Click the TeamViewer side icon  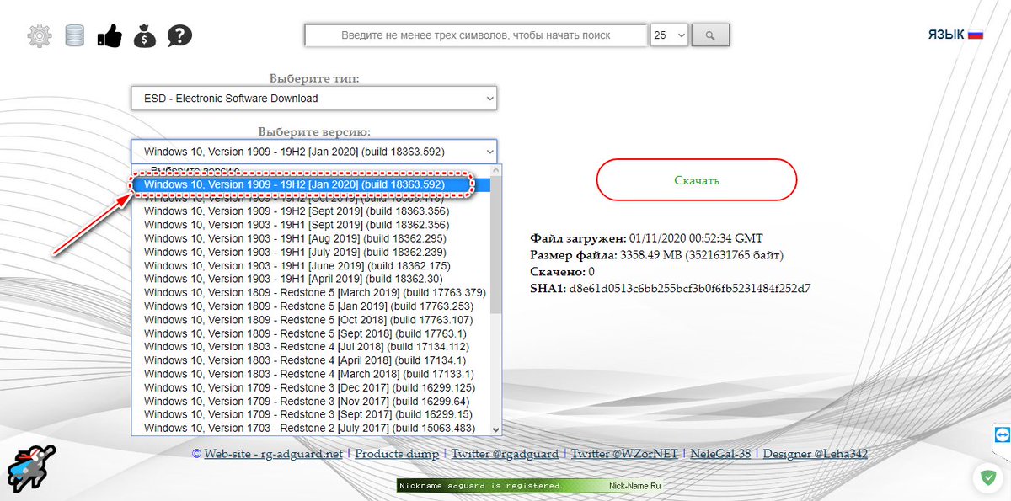(x=1001, y=434)
